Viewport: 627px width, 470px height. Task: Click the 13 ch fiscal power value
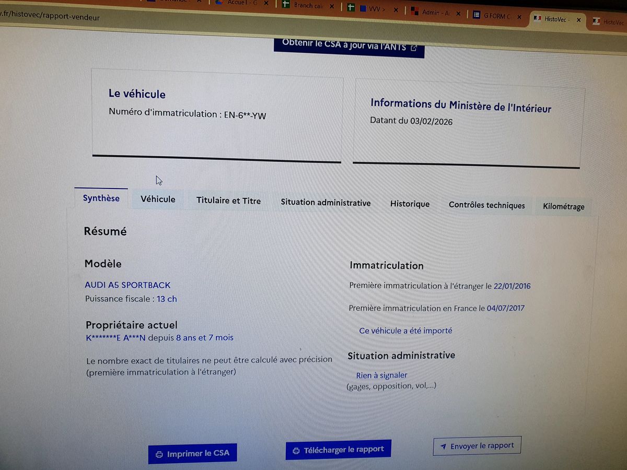tap(167, 299)
